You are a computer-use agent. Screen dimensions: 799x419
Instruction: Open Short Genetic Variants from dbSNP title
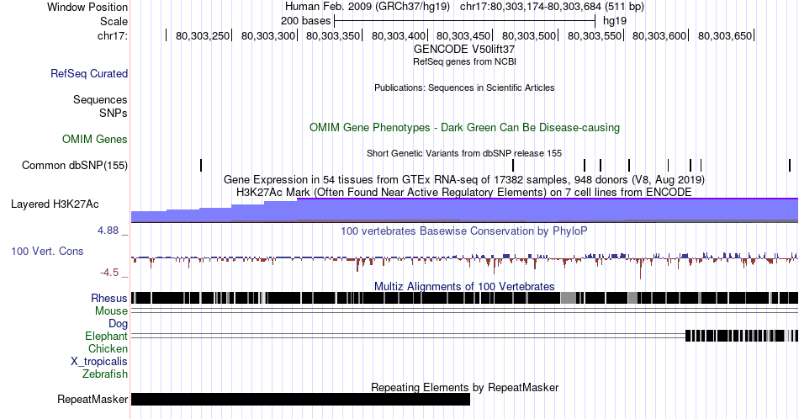coord(464,153)
